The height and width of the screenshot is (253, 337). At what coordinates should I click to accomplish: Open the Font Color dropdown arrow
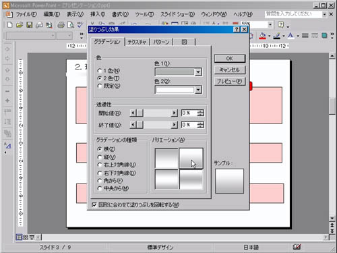(298, 36)
